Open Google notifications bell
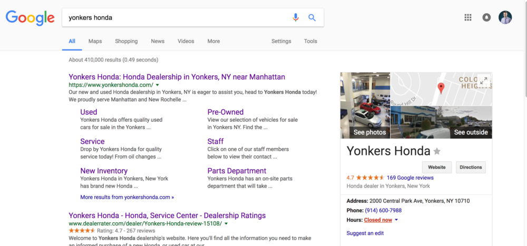The height and width of the screenshot is (246, 527). click(486, 17)
